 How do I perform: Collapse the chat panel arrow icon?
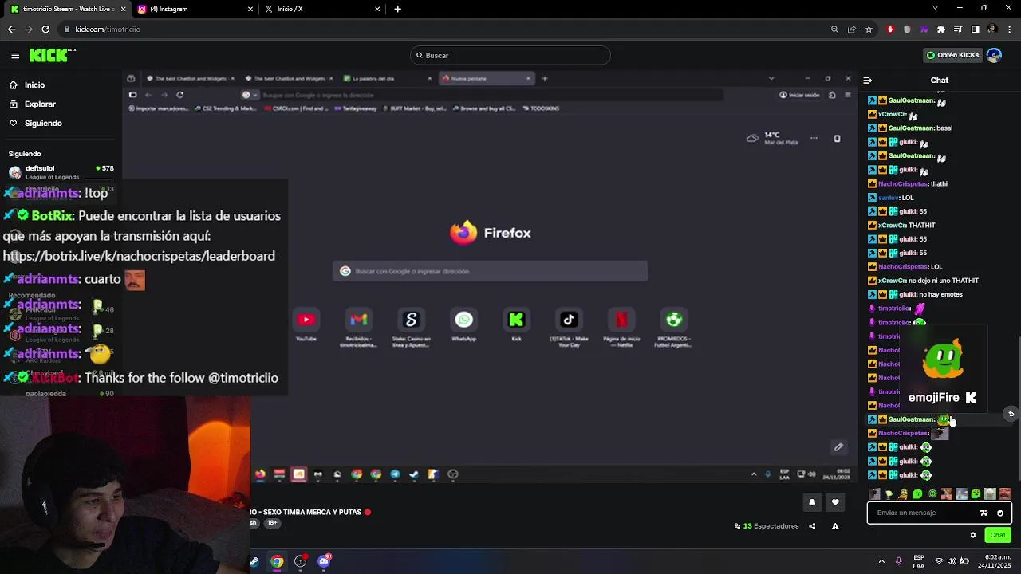tap(868, 80)
